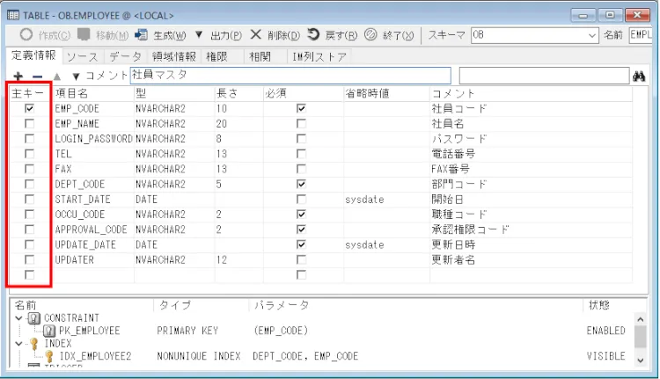Toggle 必須 checkbox for OCCU_CODE
Viewport: 660px width, 379px height.
click(x=301, y=215)
